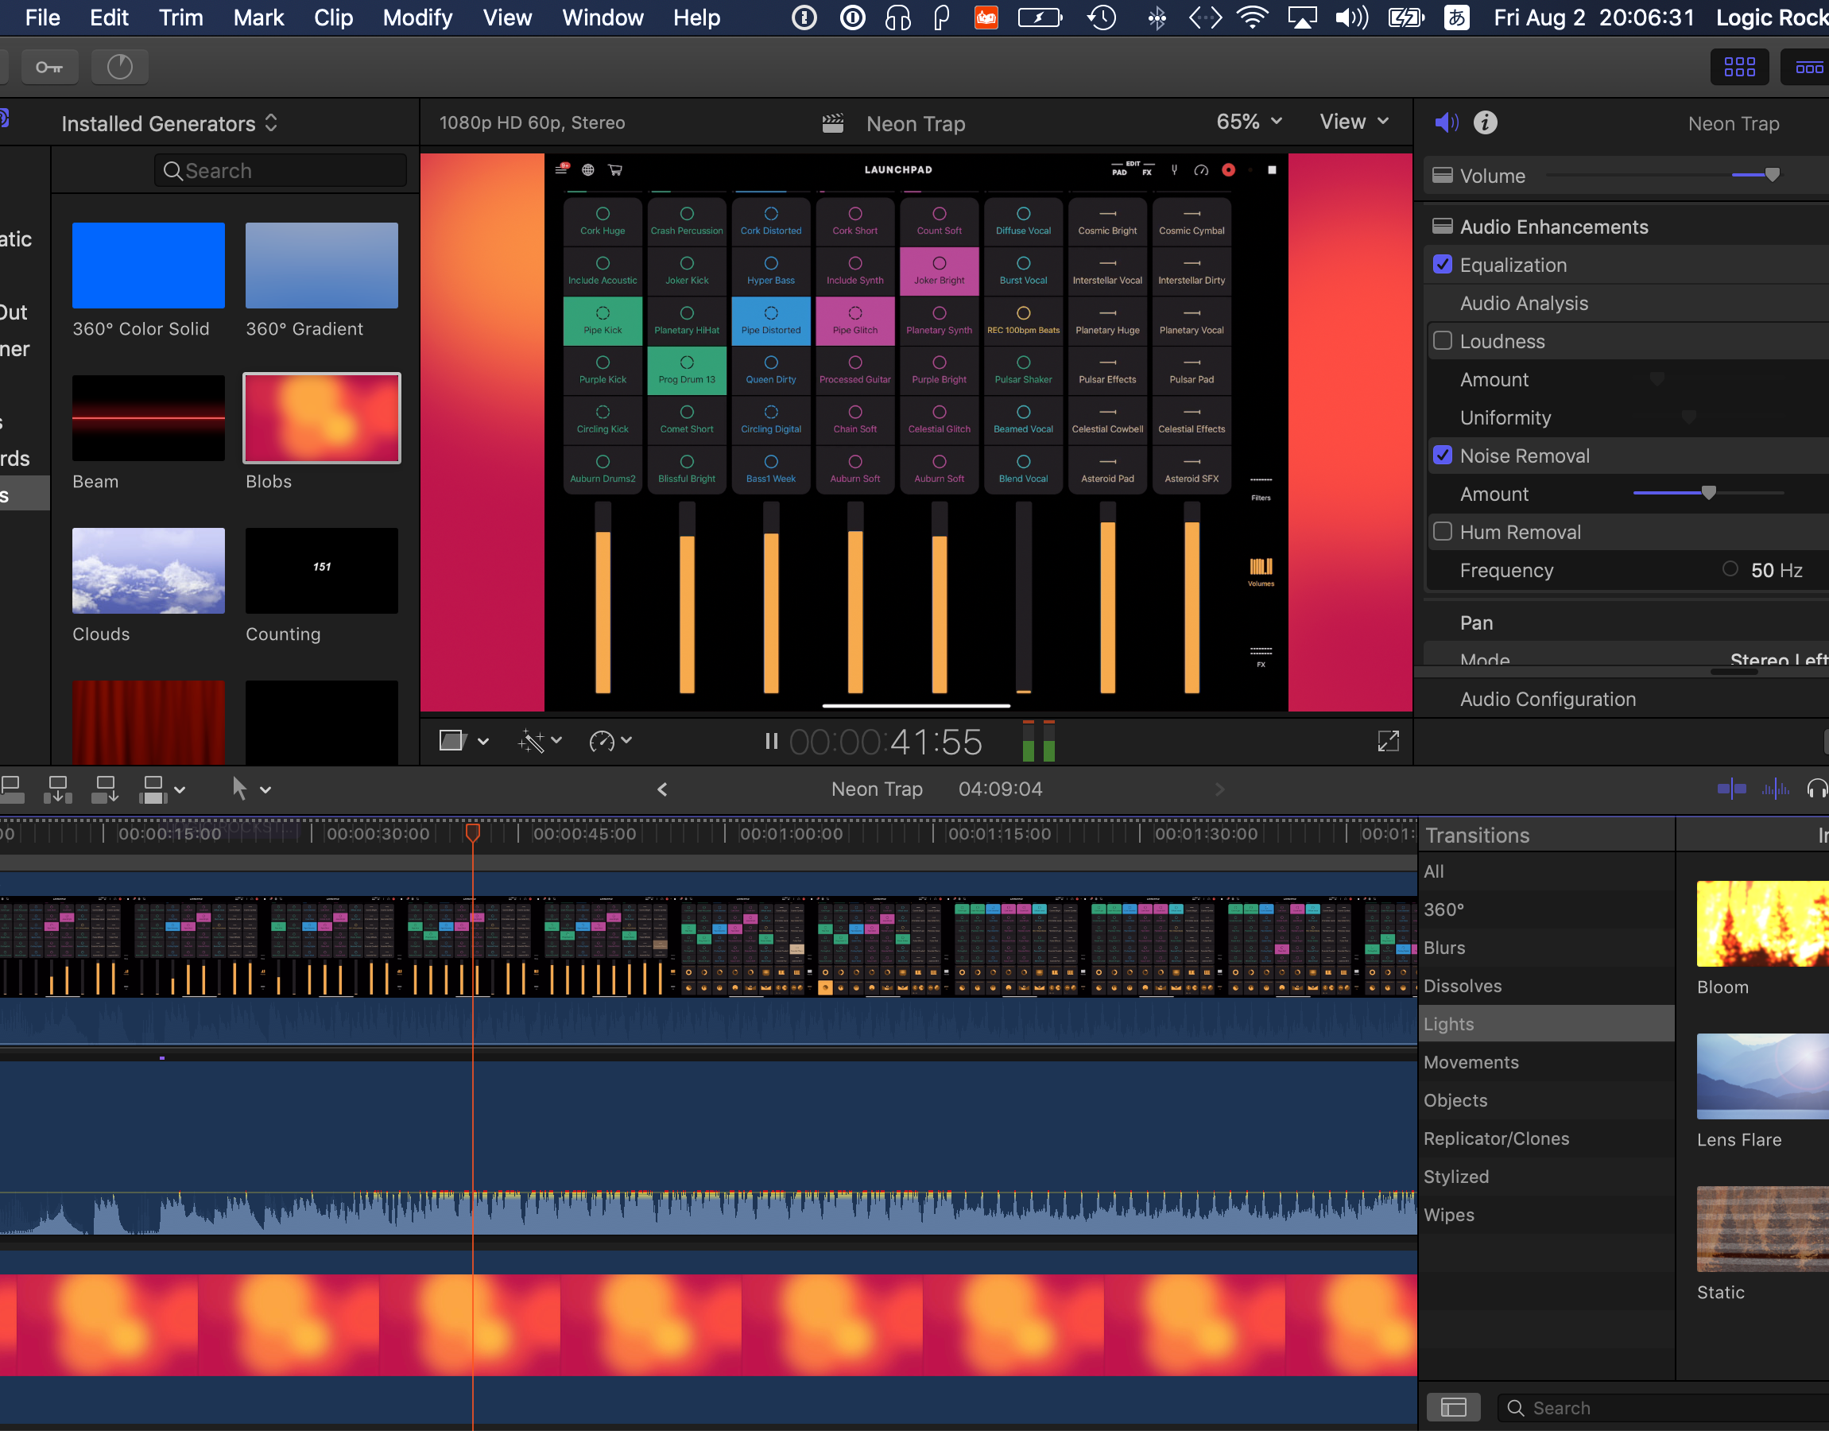The image size is (1829, 1431).
Task: Toggle audio skimming waveform icon
Action: coord(1776,789)
